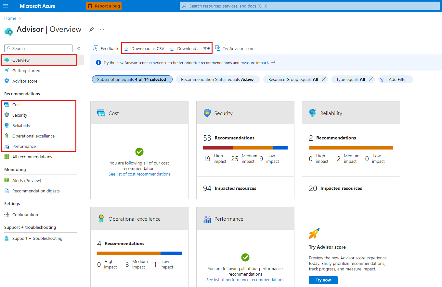
Task: Click the Operational excellence impact color bar
Action: click(139, 253)
